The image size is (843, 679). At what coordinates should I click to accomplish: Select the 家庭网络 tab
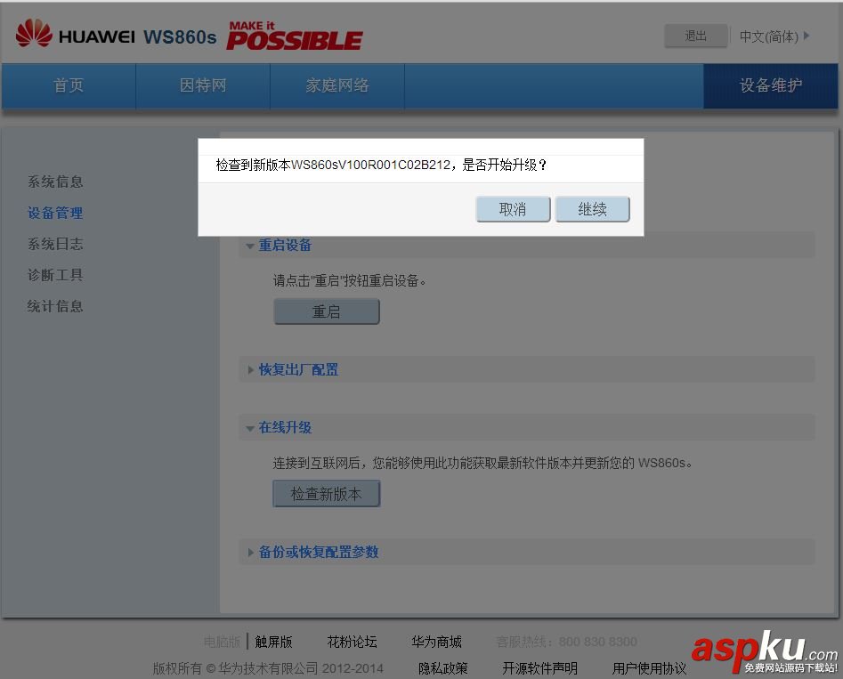(x=336, y=85)
